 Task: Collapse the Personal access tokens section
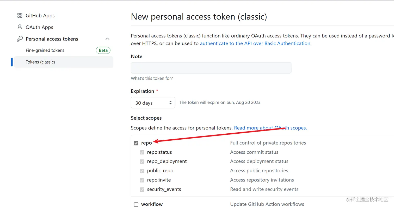pyautogui.click(x=107, y=39)
